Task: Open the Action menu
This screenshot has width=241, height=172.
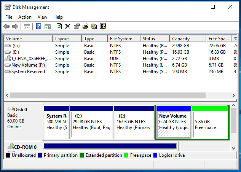Action: point(25,17)
